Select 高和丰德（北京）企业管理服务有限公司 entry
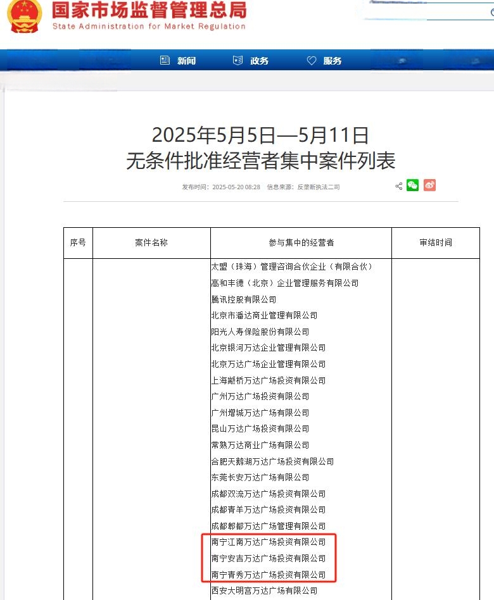Screen dimensions: 494x600 (285, 283)
